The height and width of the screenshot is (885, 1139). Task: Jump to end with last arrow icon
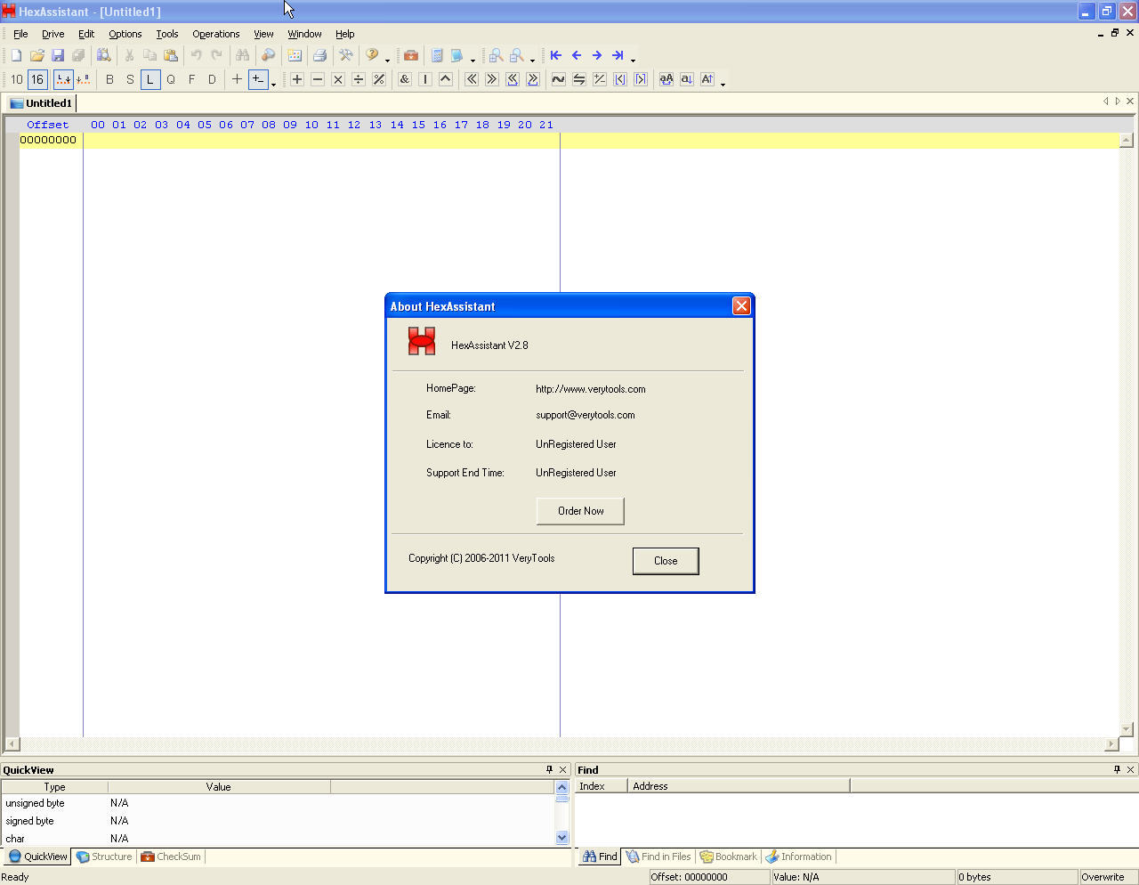pos(617,55)
